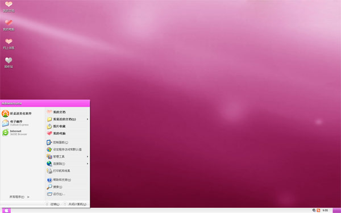The height and width of the screenshot is (213, 341).
Task: Open 电子邮件 Outlook Express in Start menu
Action: click(x=15, y=123)
